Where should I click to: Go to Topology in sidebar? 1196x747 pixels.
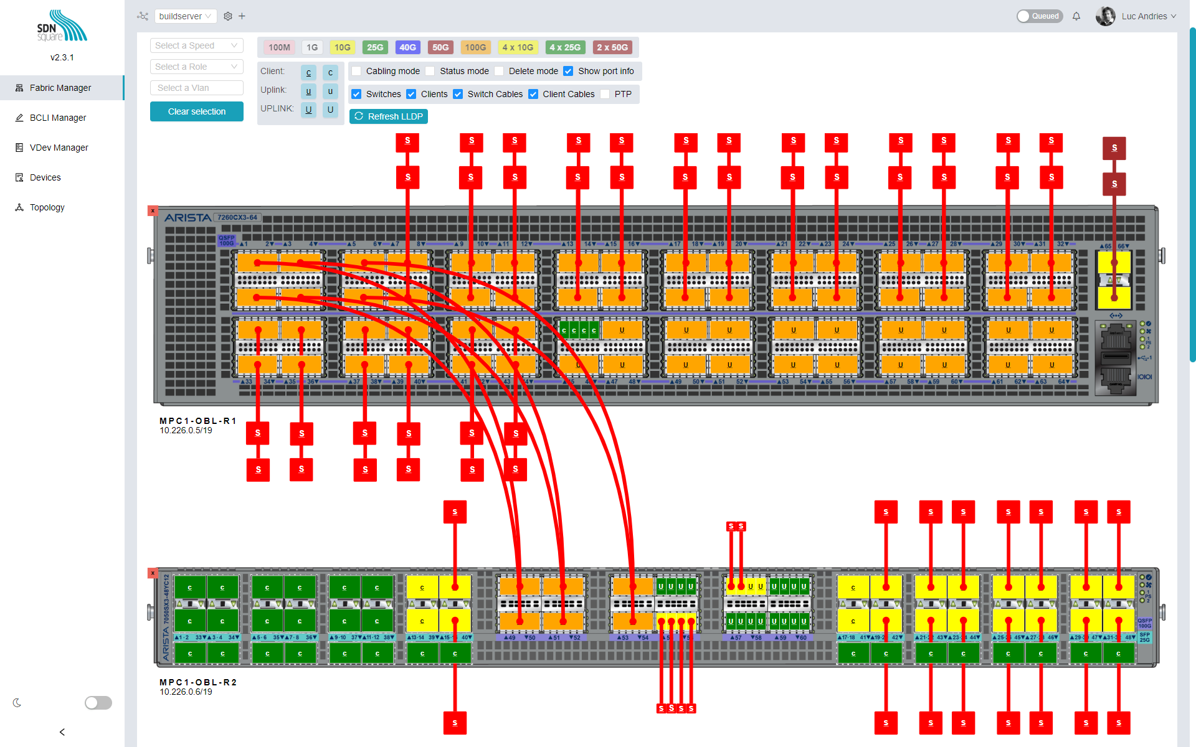[x=47, y=207]
